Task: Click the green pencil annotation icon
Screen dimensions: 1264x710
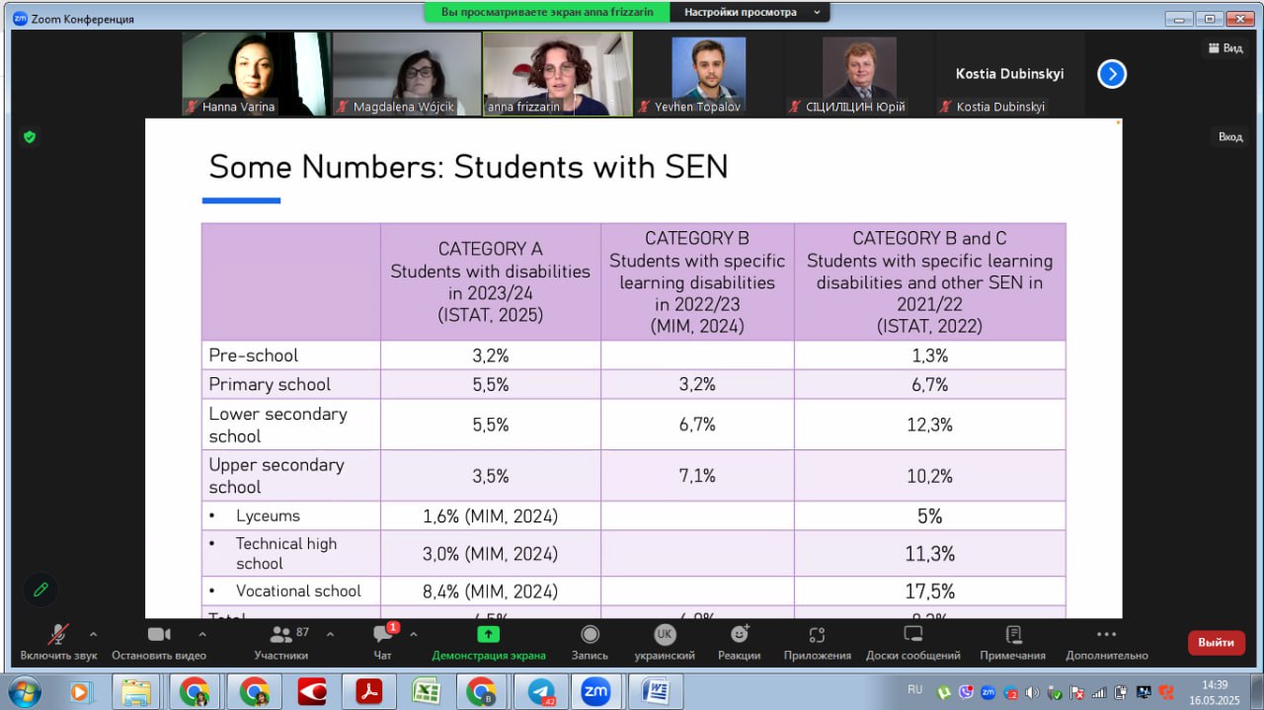Action: click(40, 590)
